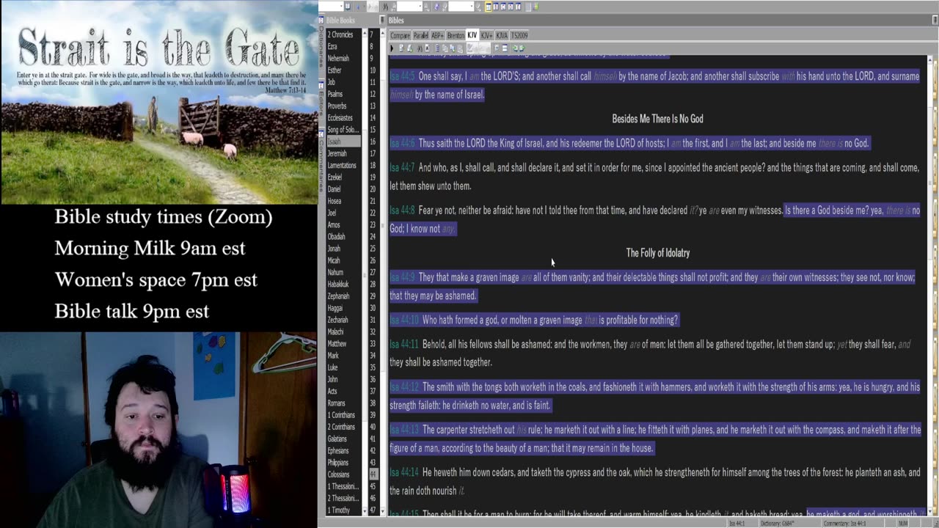The height and width of the screenshot is (528, 939).
Task: Open the Compare tab in Bibles panel
Action: (x=401, y=35)
